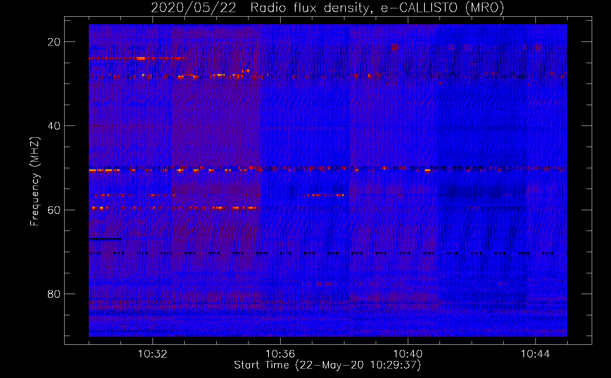Click the "Frequency (MHZ)" y-axis label
Viewport: 611px width, 378px height.
pos(35,181)
